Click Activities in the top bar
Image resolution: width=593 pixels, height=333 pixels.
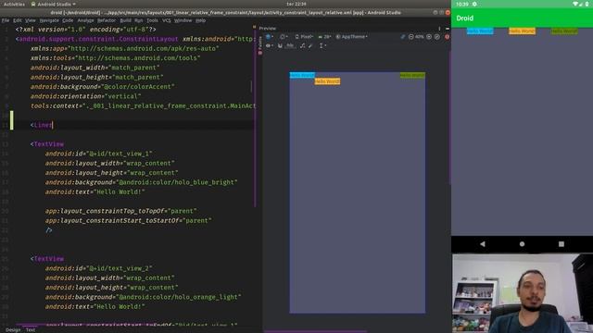click(14, 4)
